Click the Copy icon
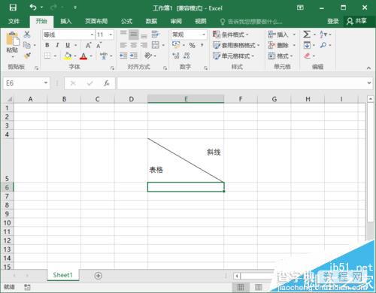This screenshot has height=293, width=376. click(27, 45)
